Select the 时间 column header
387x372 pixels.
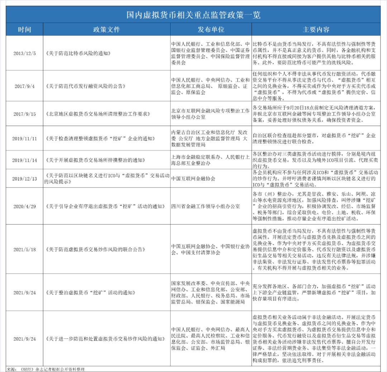pyautogui.click(x=24, y=29)
